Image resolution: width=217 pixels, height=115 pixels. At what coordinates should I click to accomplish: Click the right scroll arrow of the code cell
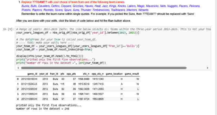207,68
